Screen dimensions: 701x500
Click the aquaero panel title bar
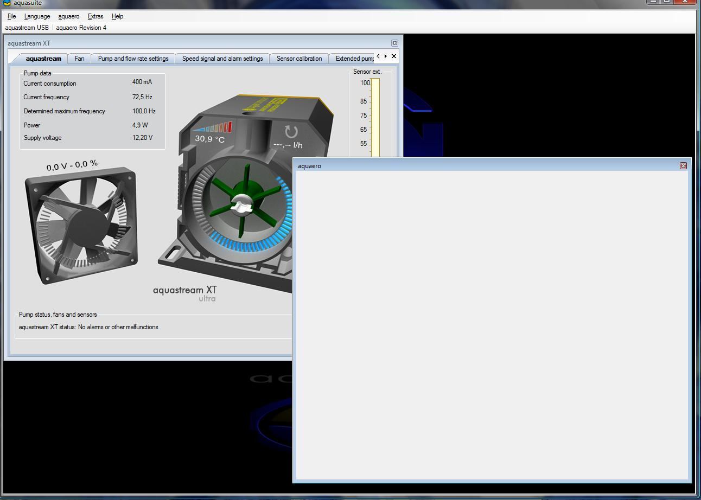(x=491, y=166)
